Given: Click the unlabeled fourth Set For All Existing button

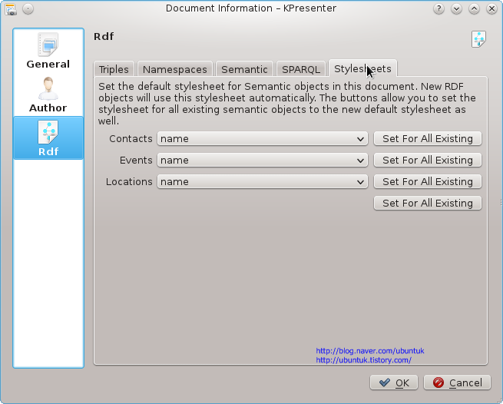Looking at the screenshot, I should point(428,203).
